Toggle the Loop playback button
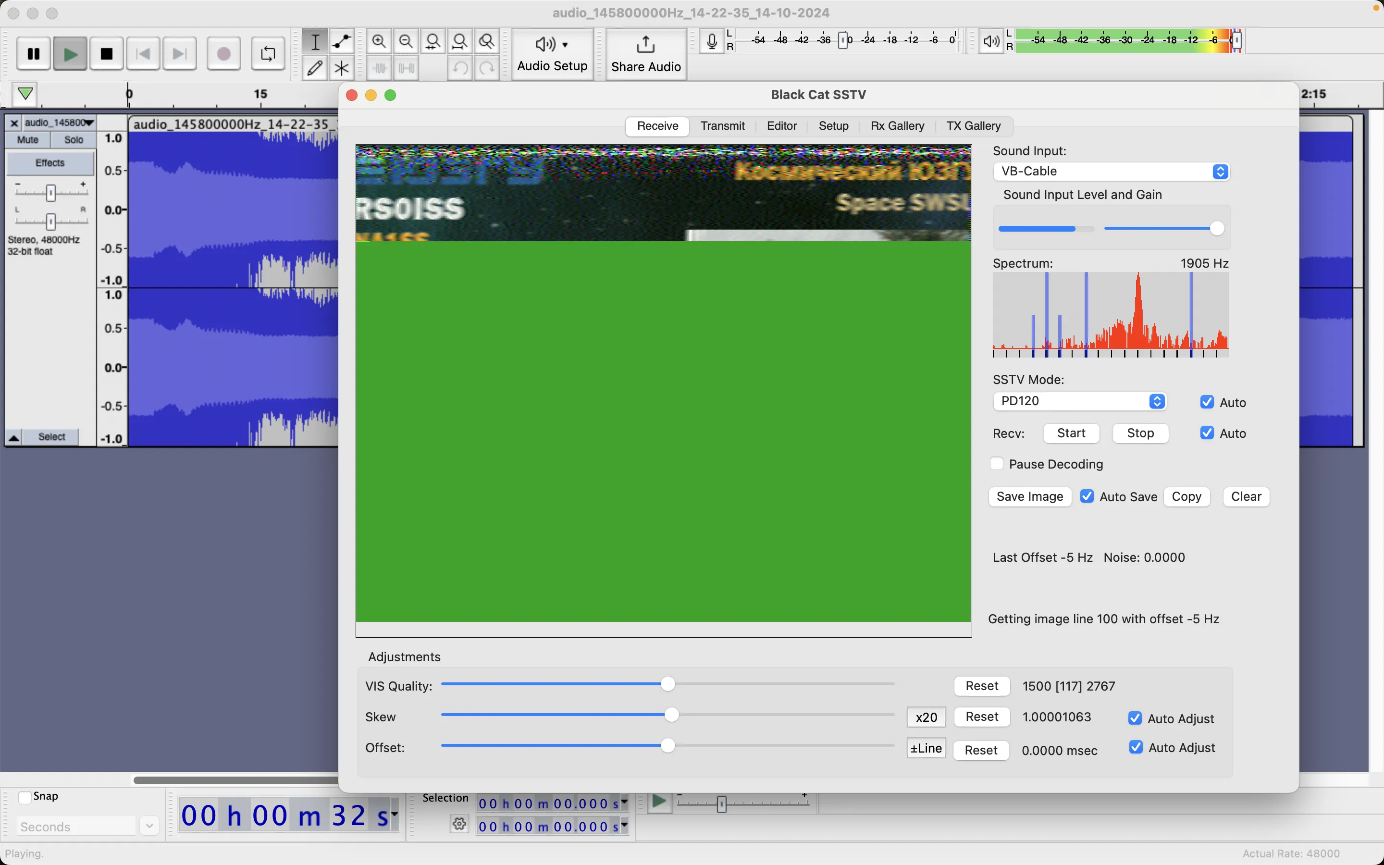Viewport: 1384px width, 865px height. click(x=268, y=54)
